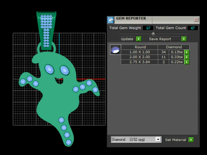This screenshot has width=207, height=155.
Task: Click the Total Gem Count value 47
Action: (193, 28)
